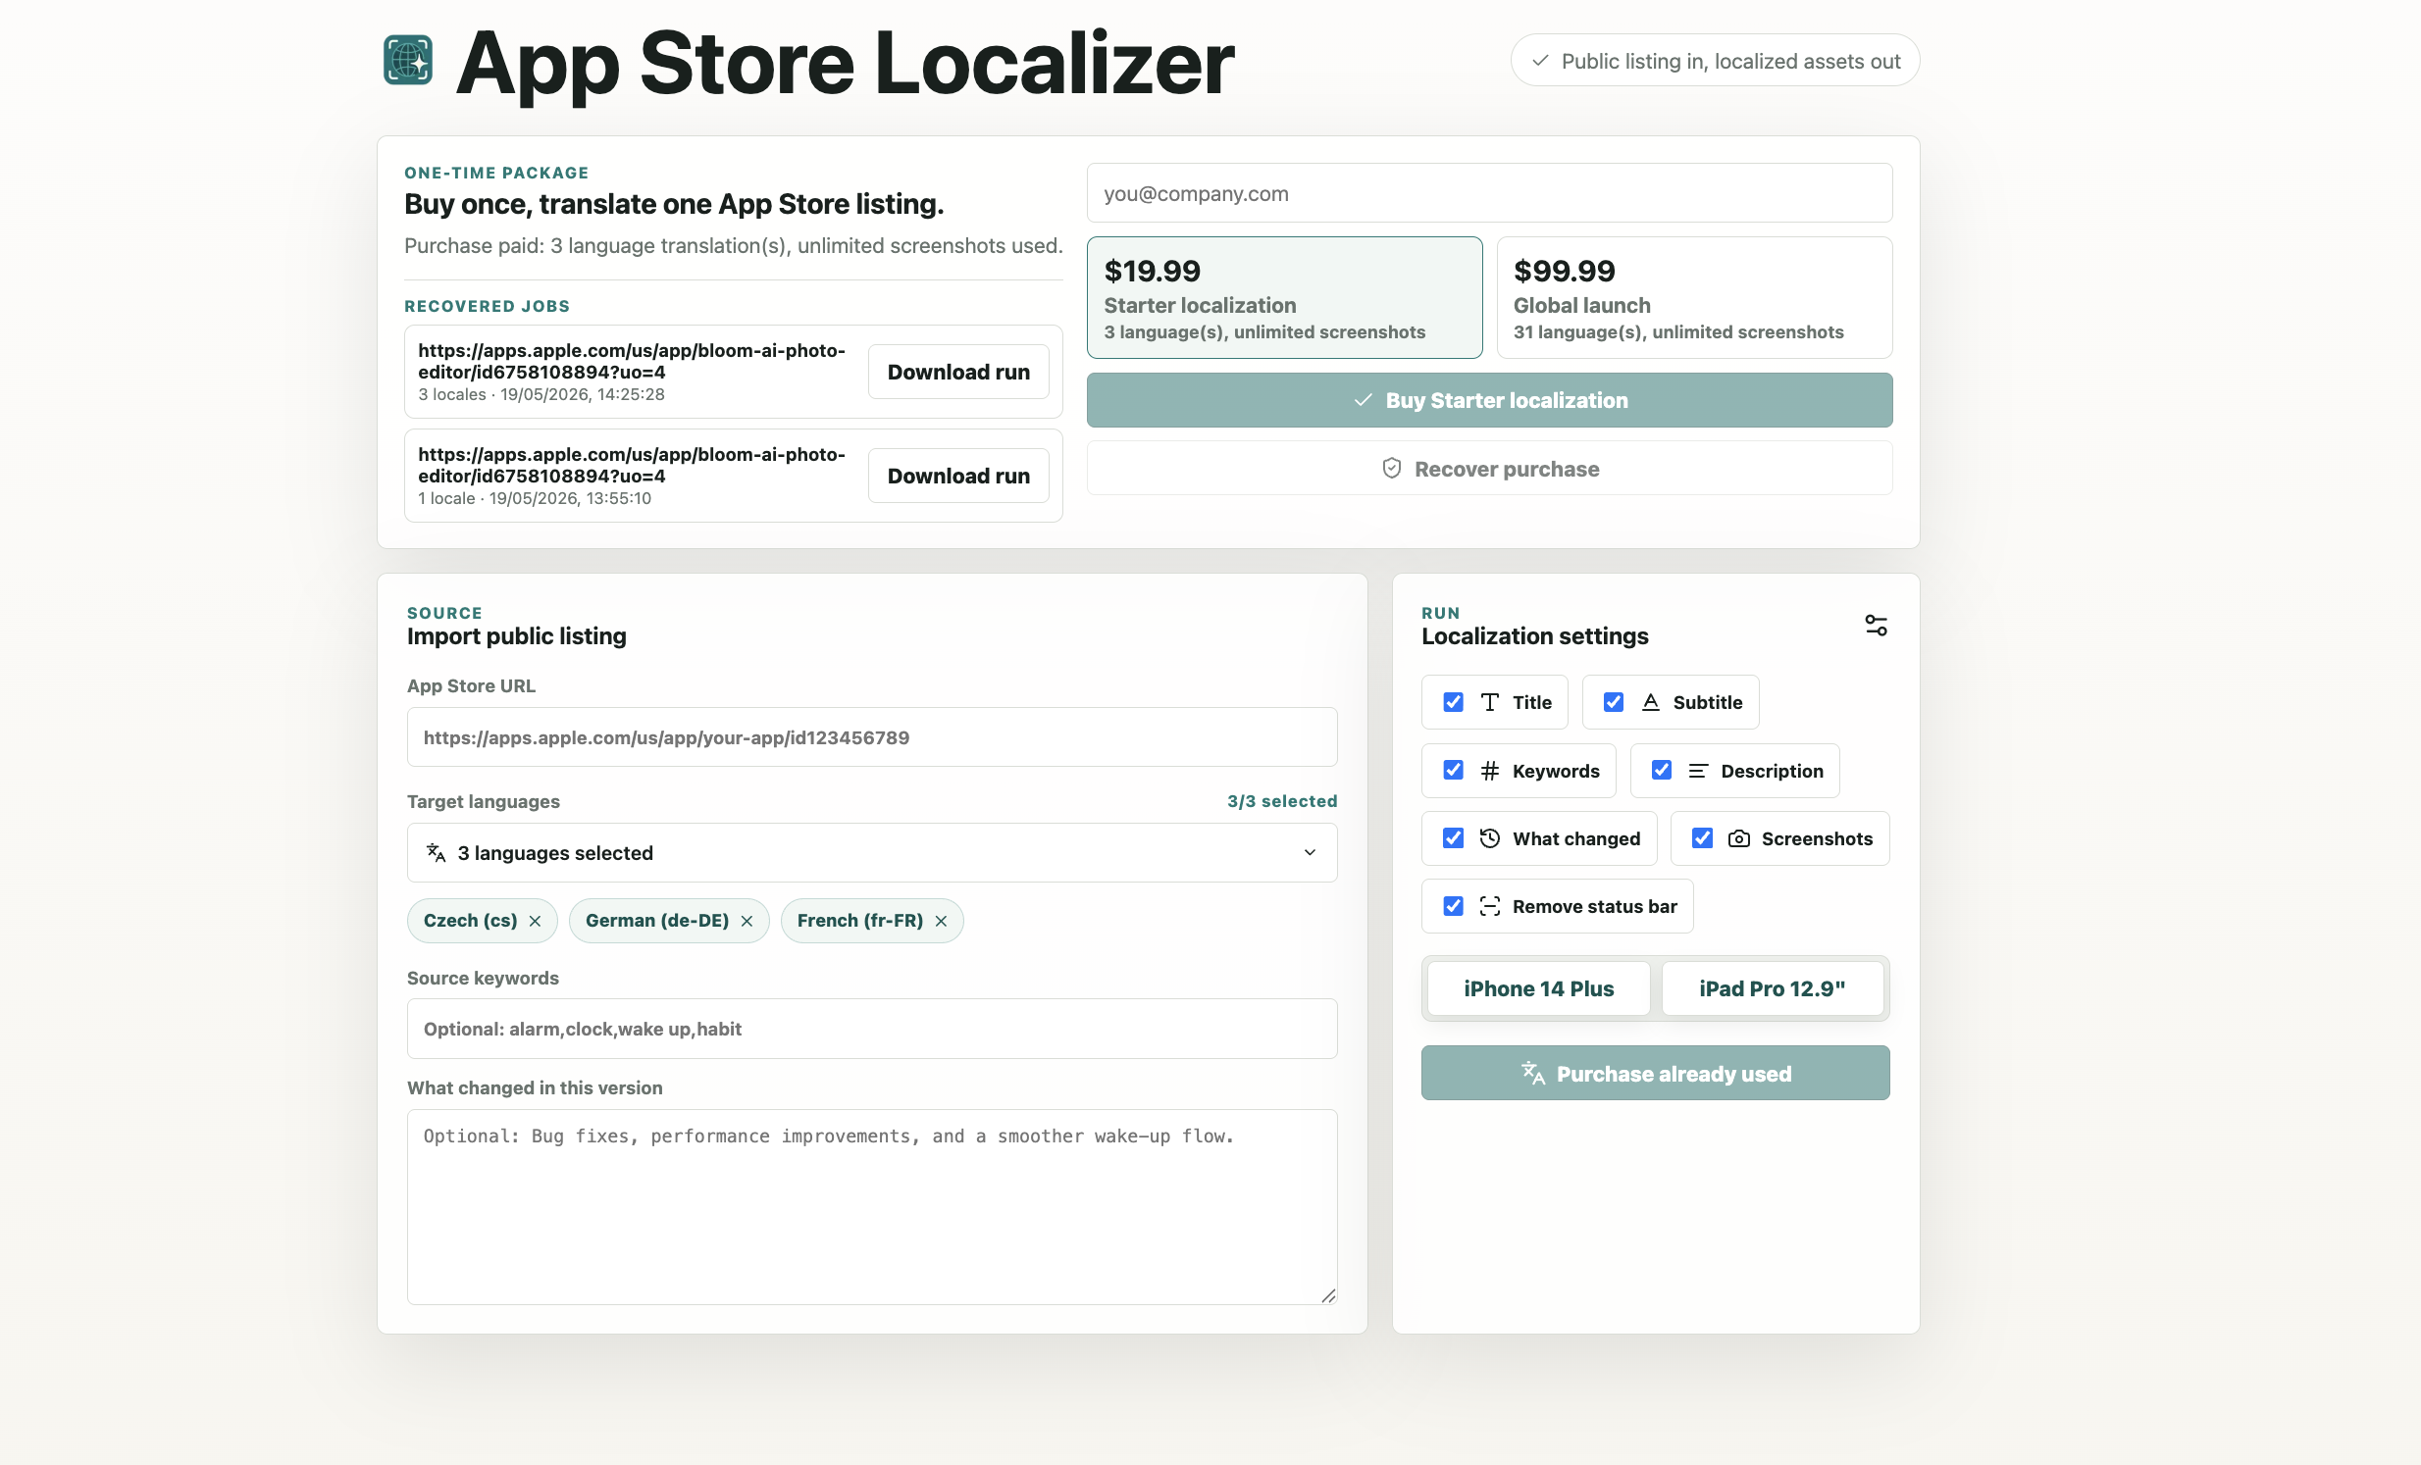Focus the App Store URL input field
This screenshot has height=1465, width=2421.
(871, 737)
